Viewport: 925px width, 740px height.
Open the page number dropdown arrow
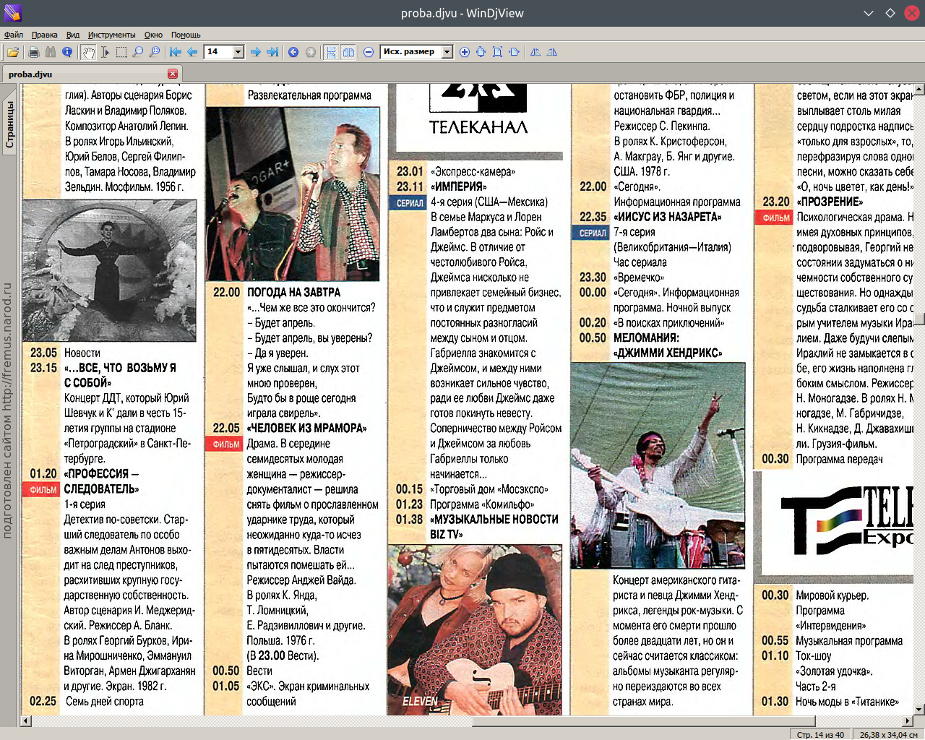pyautogui.click(x=238, y=52)
